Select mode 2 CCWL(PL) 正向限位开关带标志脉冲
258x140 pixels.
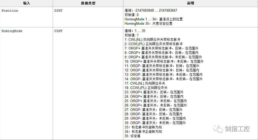click(154, 44)
